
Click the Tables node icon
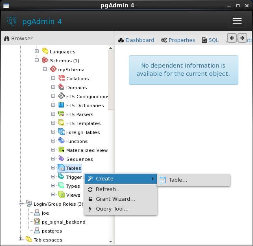click(61, 168)
